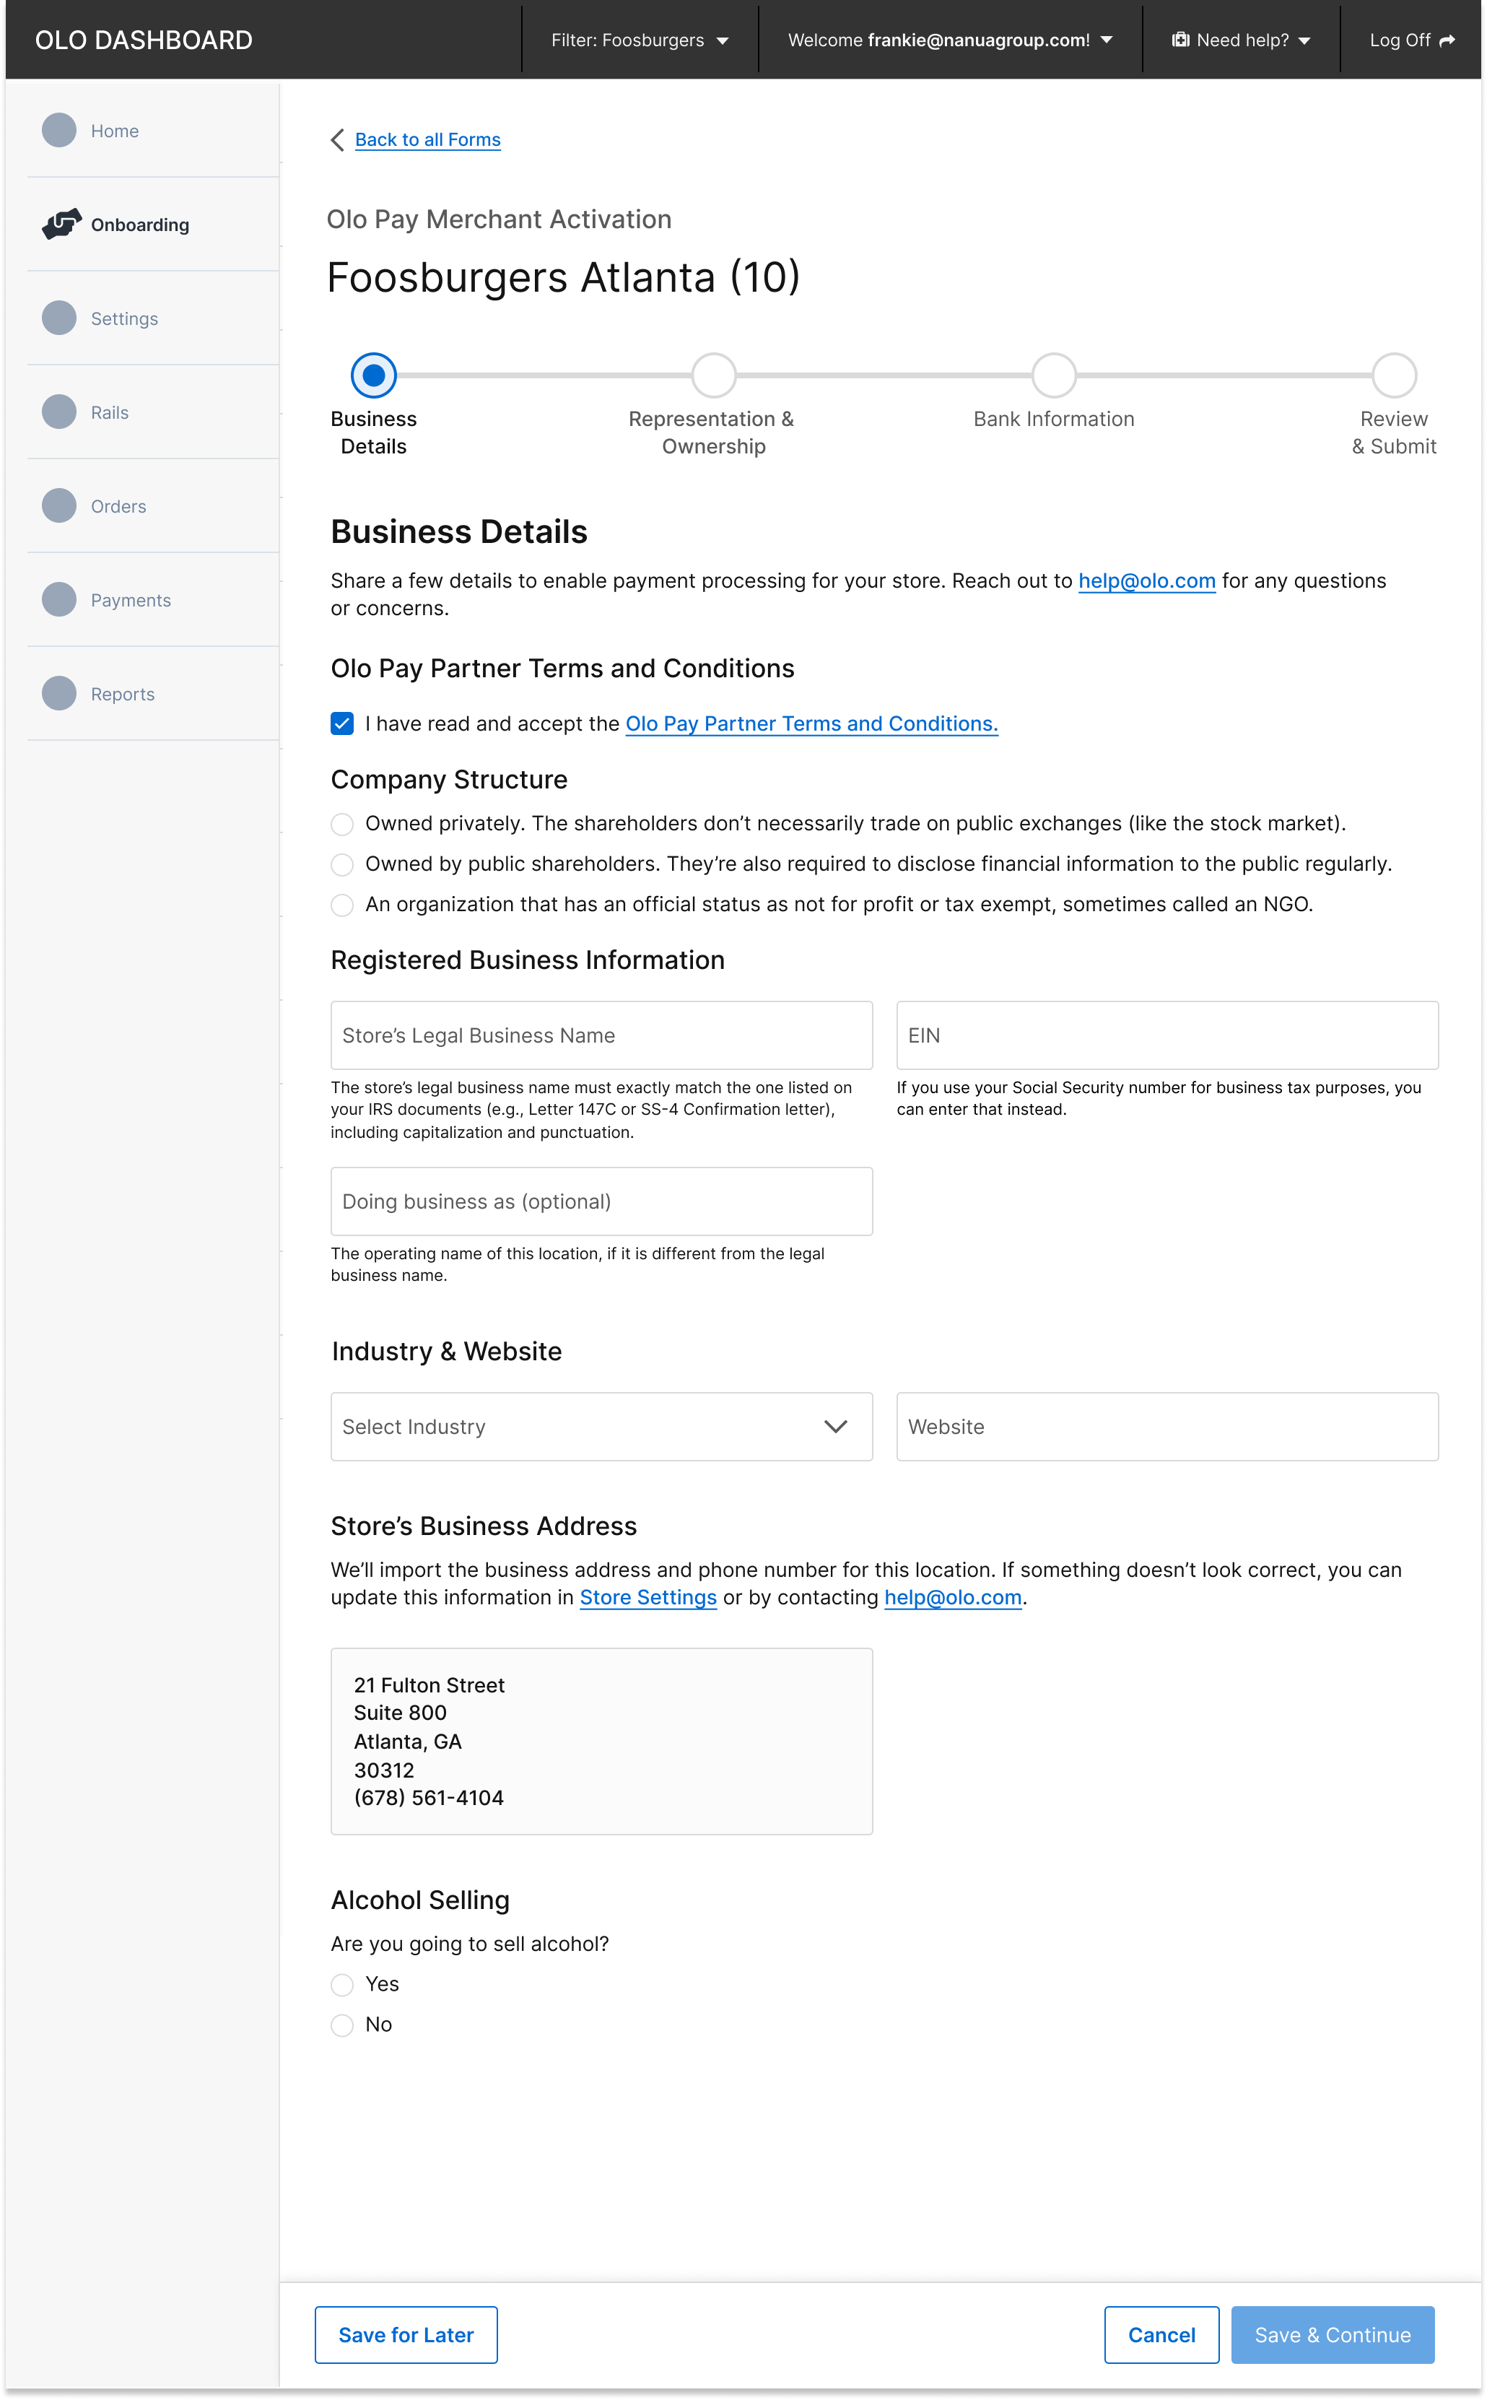This screenshot has width=1487, height=2400.
Task: Uncheck the terms and conditions checkbox
Action: [342, 724]
